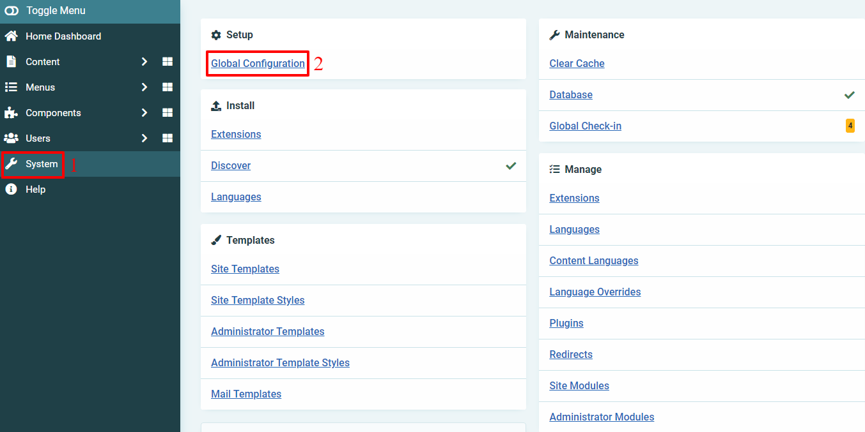
Task: Click the Home Dashboard house icon
Action: (x=10, y=36)
